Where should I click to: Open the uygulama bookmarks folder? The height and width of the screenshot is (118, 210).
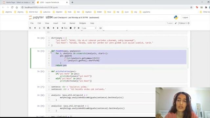(x=145, y=12)
